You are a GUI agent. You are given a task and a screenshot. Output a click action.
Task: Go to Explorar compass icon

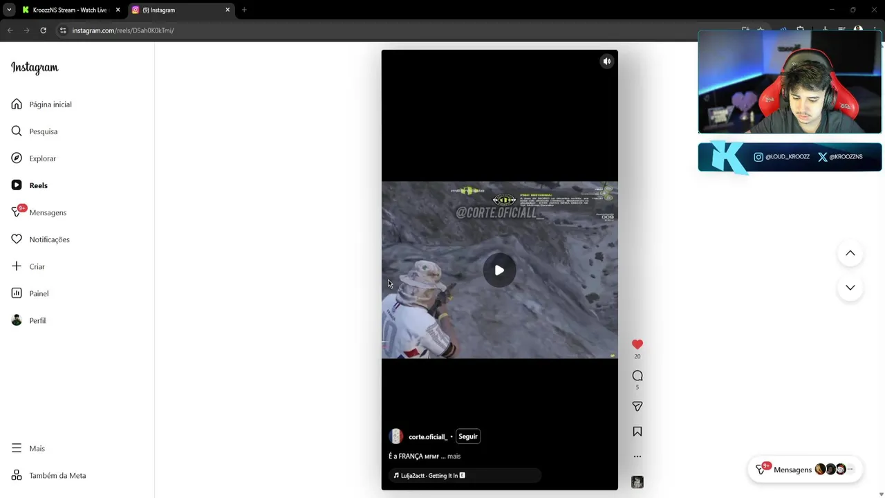[17, 158]
